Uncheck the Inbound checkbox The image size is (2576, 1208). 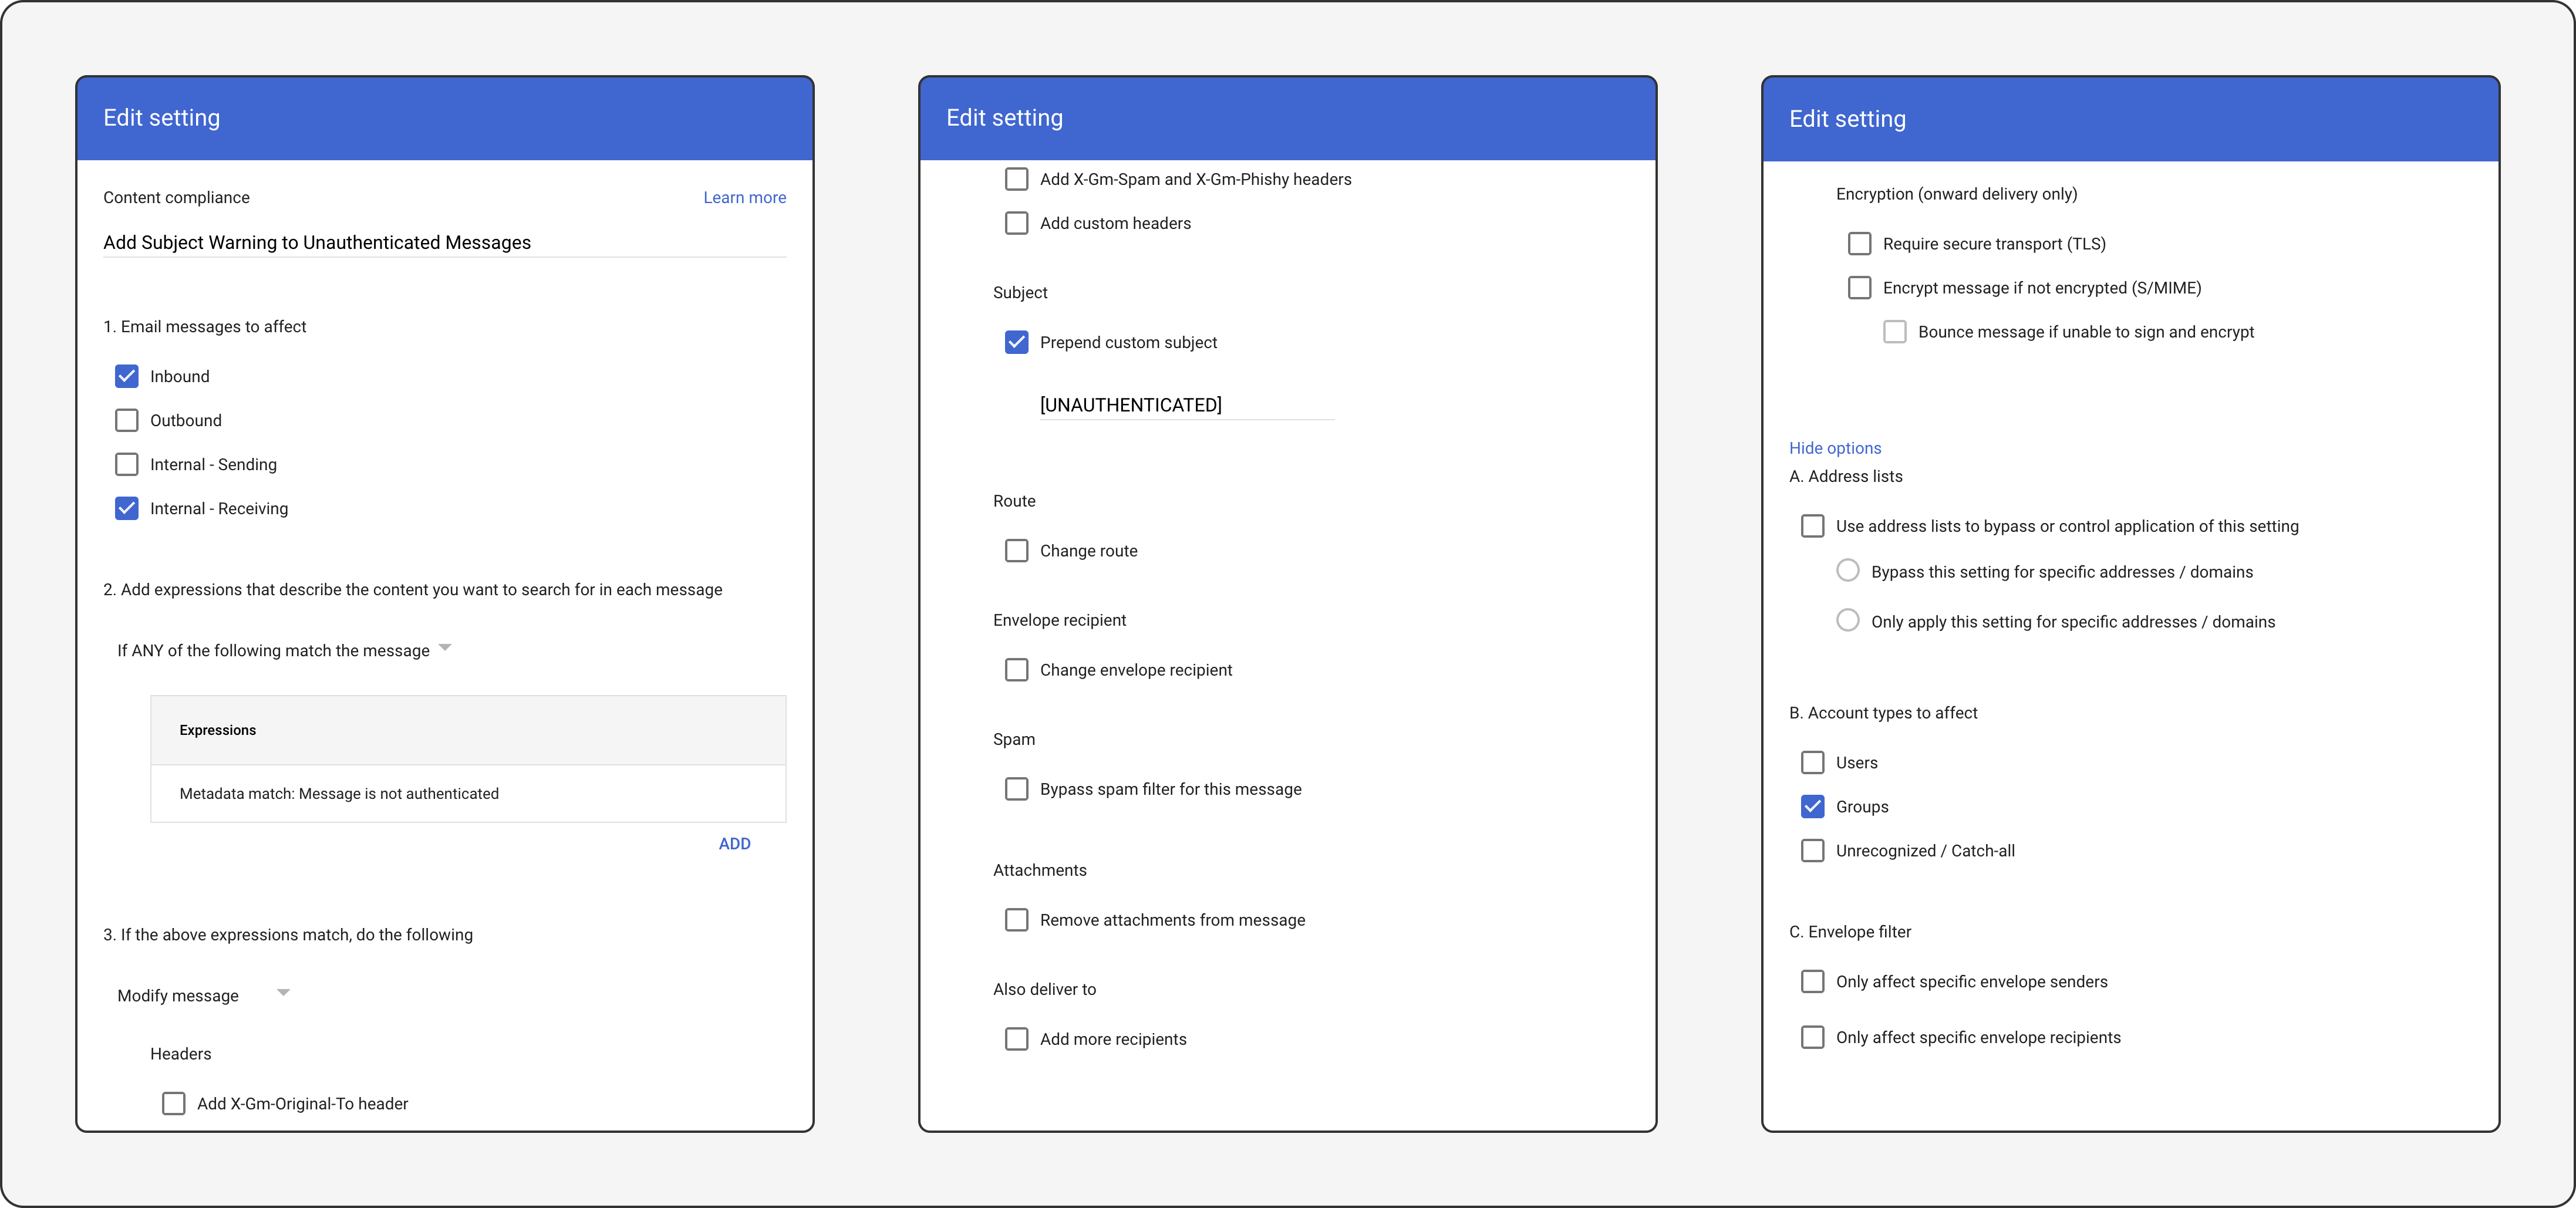(x=127, y=376)
